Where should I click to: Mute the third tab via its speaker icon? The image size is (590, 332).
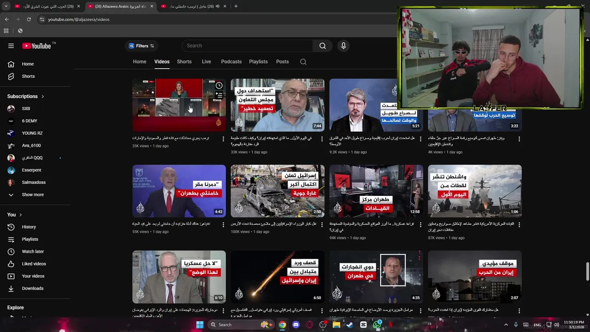(217, 6)
